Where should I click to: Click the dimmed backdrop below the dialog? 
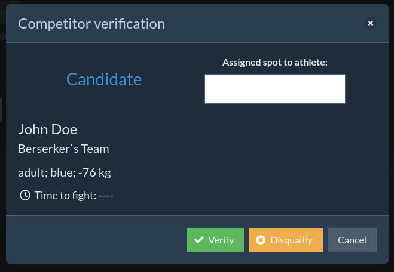point(197,268)
